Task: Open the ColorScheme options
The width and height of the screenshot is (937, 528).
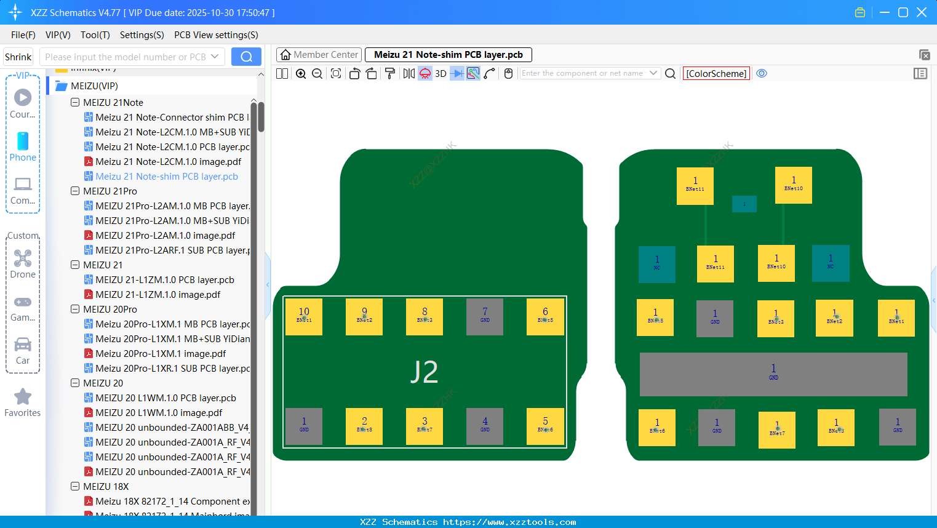Action: 716,73
